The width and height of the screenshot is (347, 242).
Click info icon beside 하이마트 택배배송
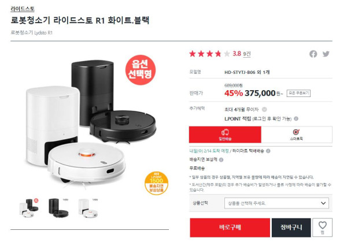[x=268, y=151]
